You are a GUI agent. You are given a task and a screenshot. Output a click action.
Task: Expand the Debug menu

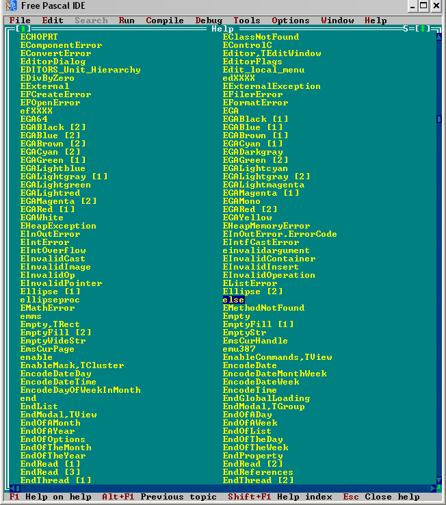pyautogui.click(x=209, y=21)
